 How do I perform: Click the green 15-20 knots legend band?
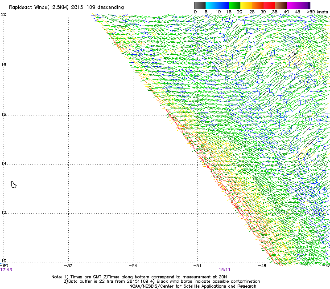coord(235,5)
